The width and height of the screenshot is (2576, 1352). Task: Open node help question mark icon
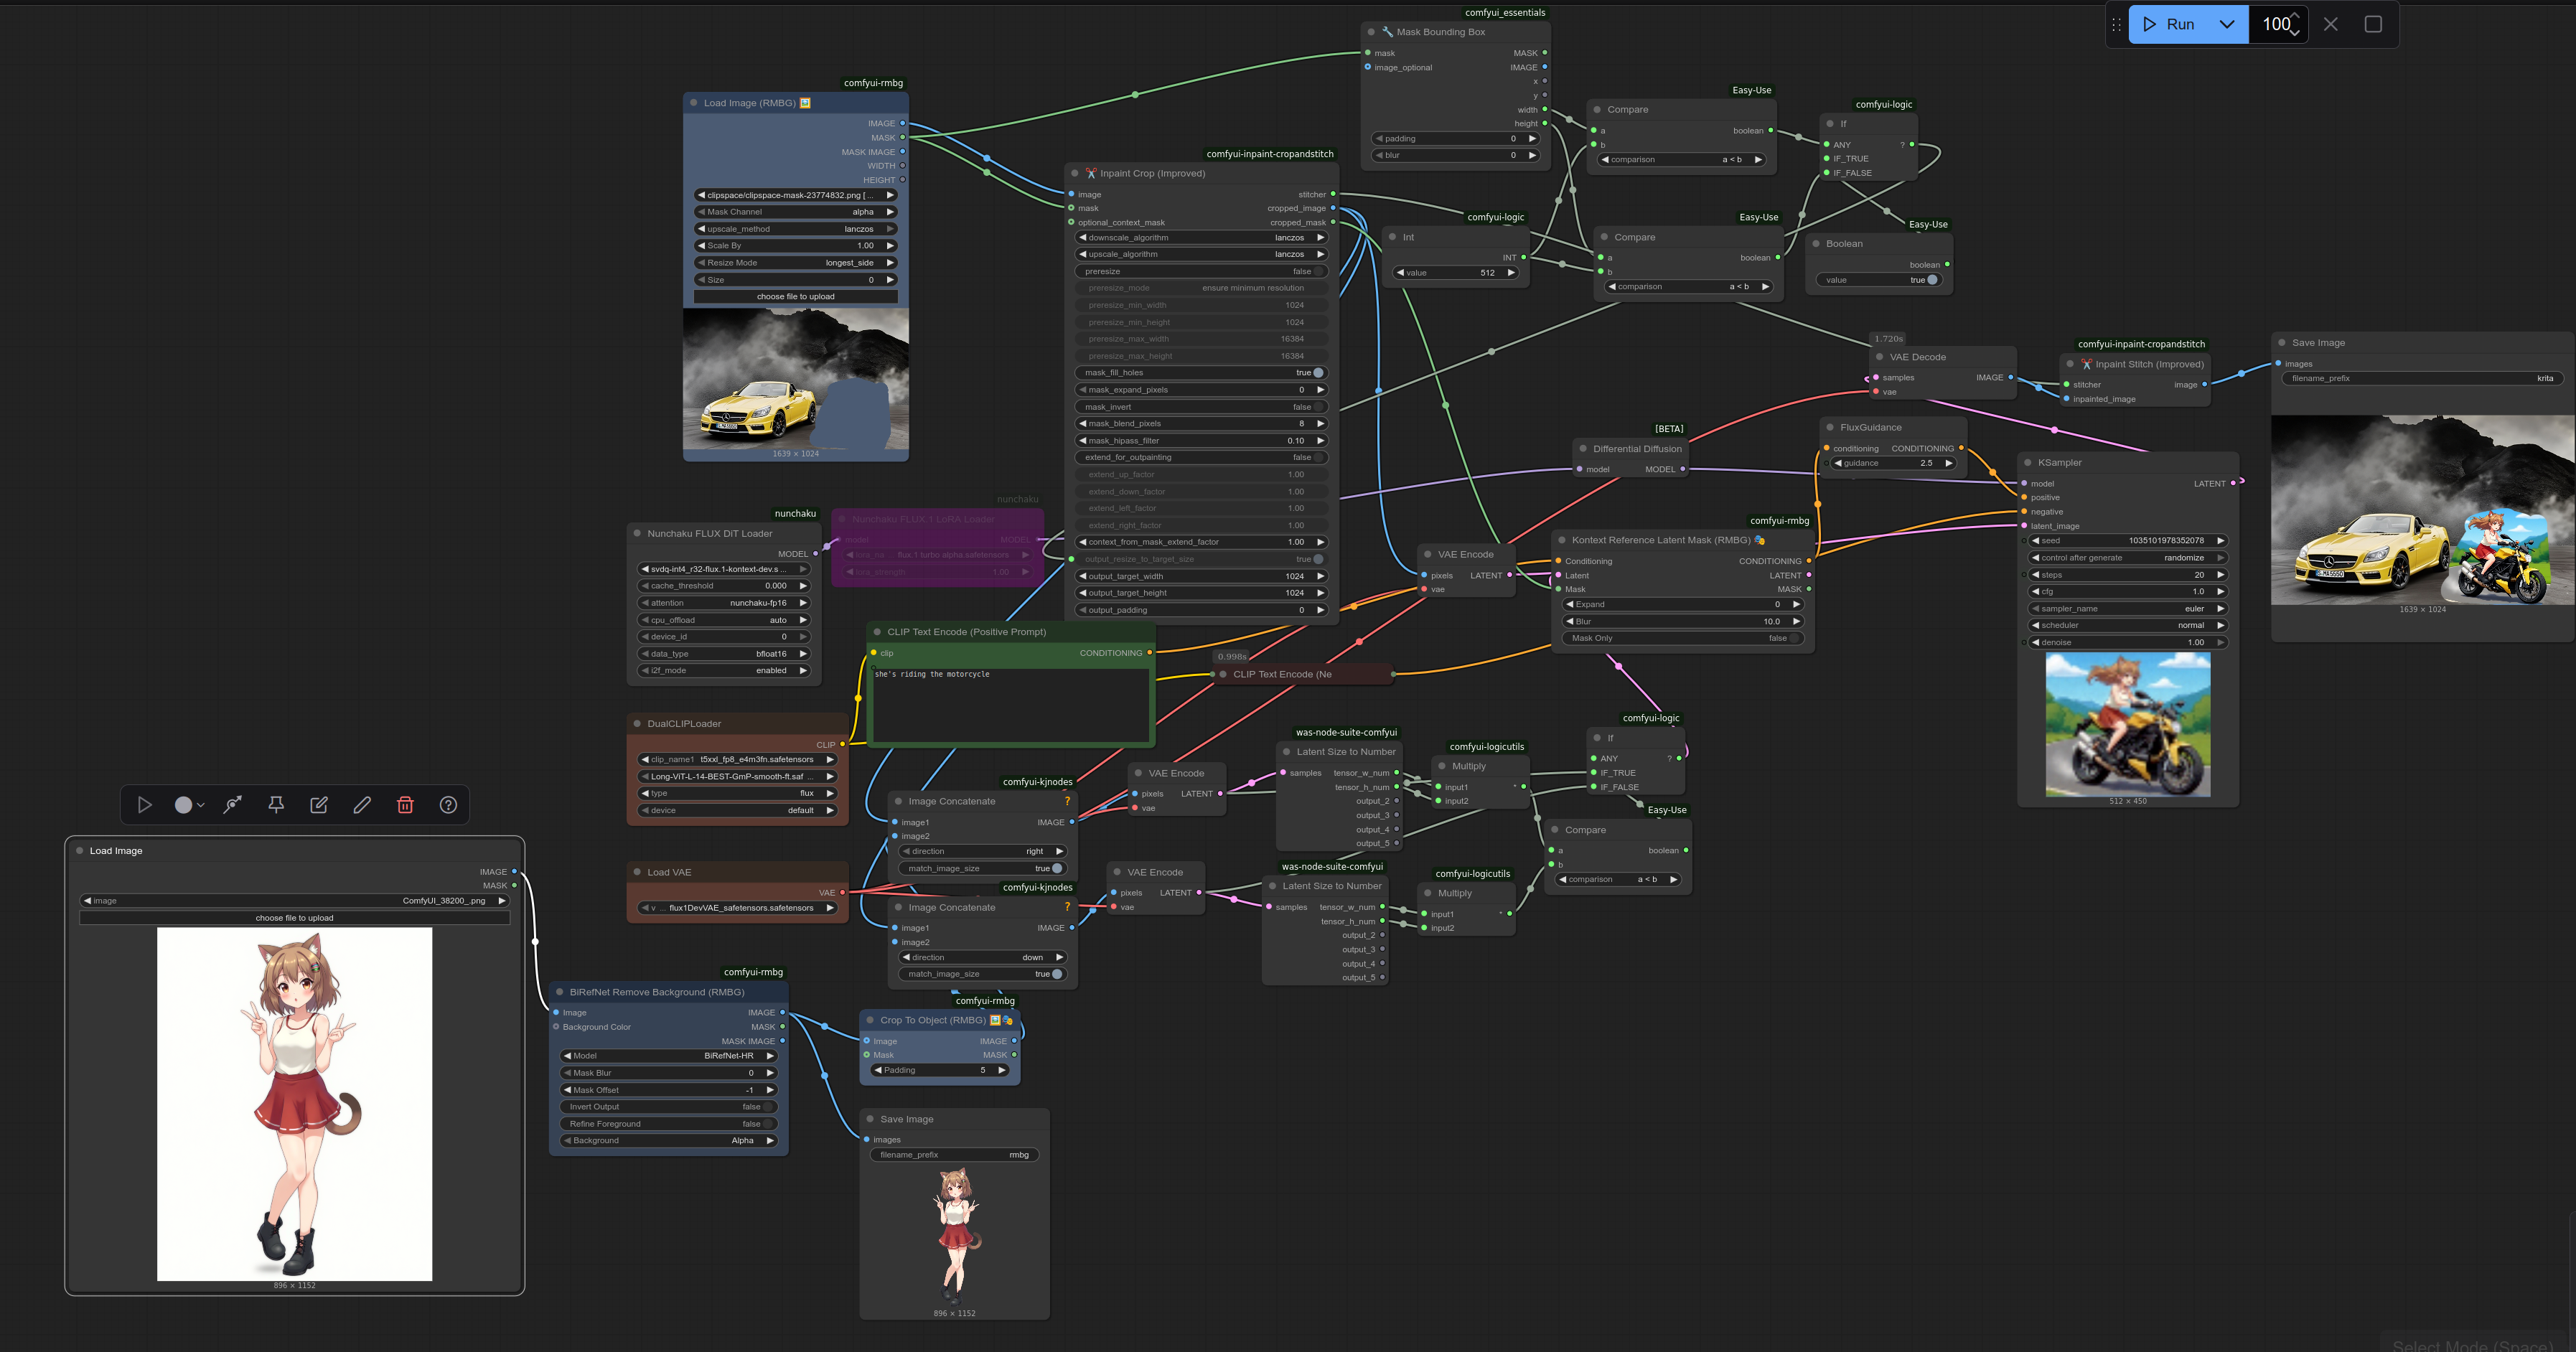tap(448, 805)
